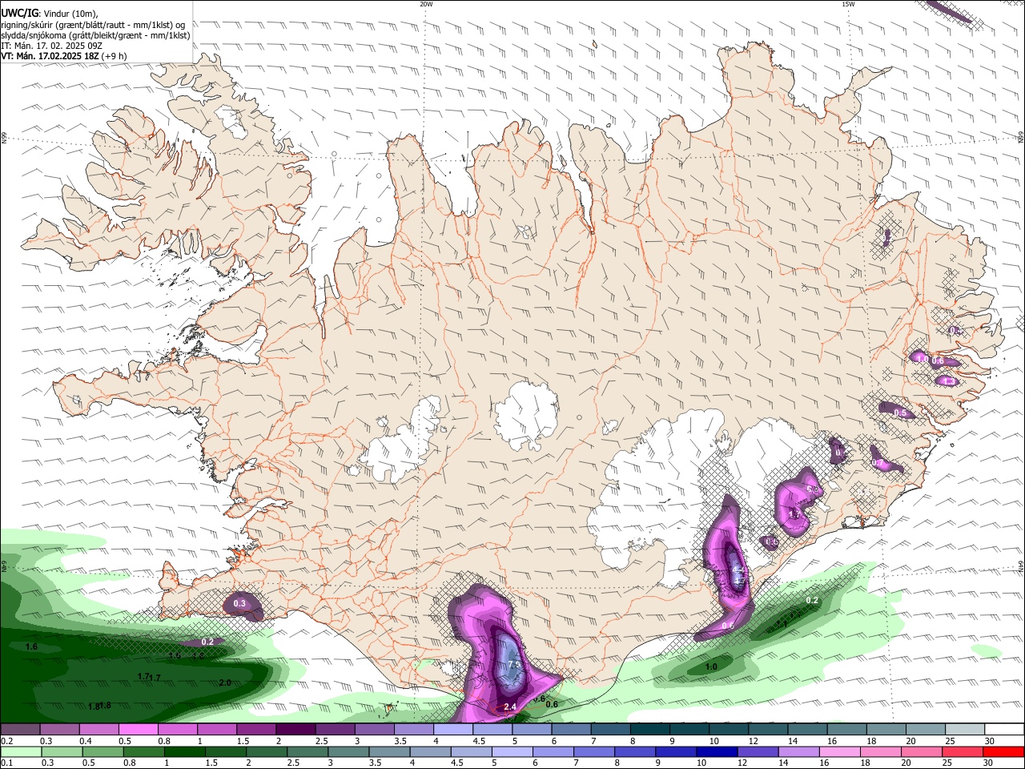
Task: Click the '2.4' precipitation value at the south coast
Action: coord(509,707)
